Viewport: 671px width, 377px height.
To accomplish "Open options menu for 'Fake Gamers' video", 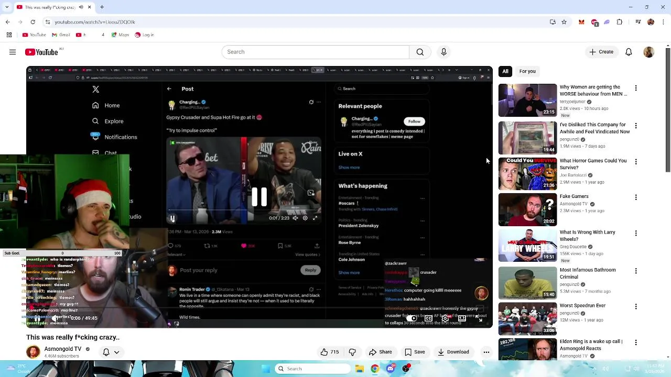I will click(x=636, y=197).
